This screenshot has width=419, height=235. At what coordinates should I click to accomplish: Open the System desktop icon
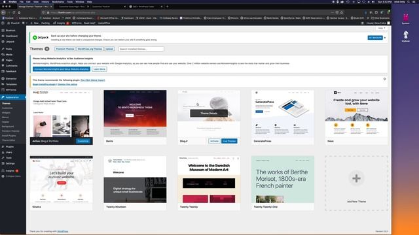(x=406, y=19)
